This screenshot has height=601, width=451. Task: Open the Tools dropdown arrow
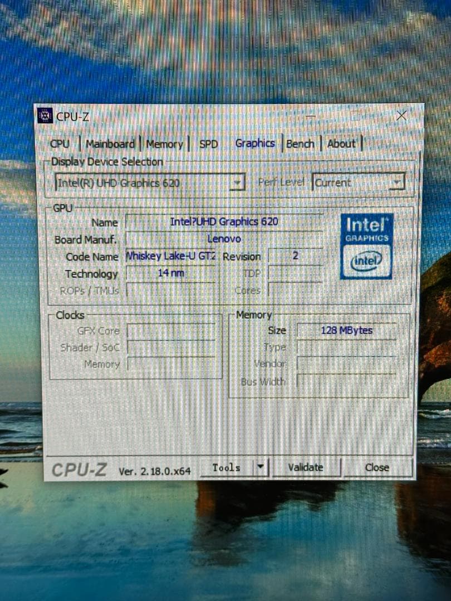(261, 467)
